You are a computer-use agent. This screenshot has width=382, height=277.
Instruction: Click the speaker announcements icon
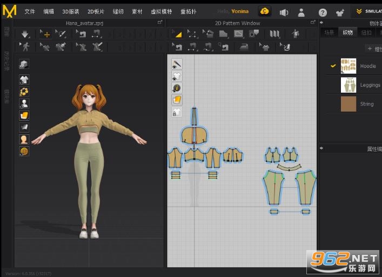[284, 12]
